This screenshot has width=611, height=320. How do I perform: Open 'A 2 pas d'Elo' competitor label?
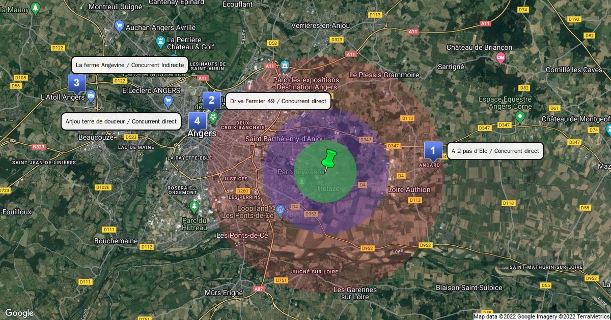(x=495, y=151)
